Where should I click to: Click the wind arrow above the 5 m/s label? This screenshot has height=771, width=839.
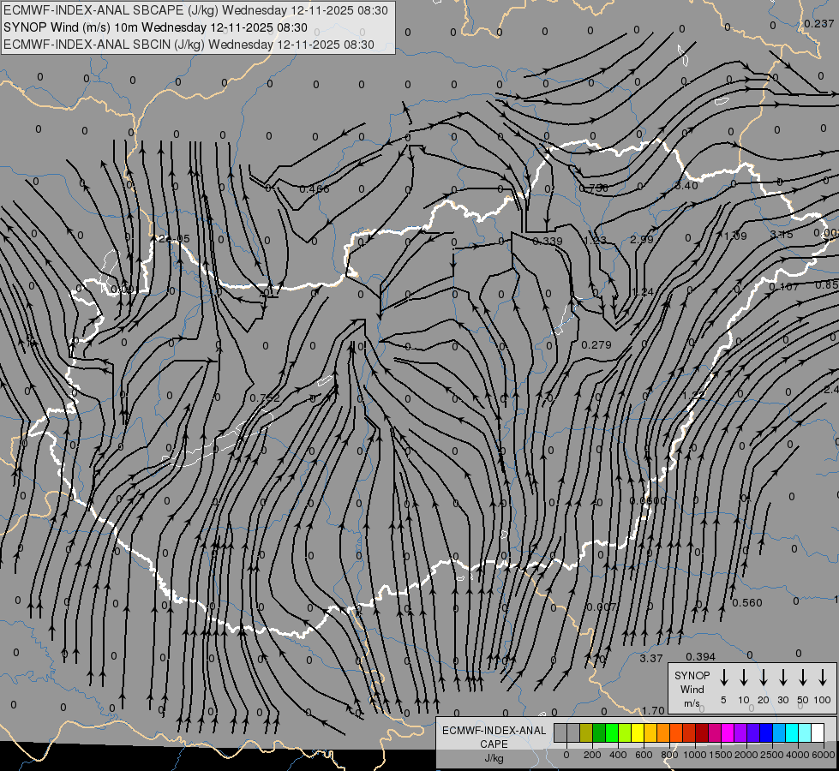724,677
